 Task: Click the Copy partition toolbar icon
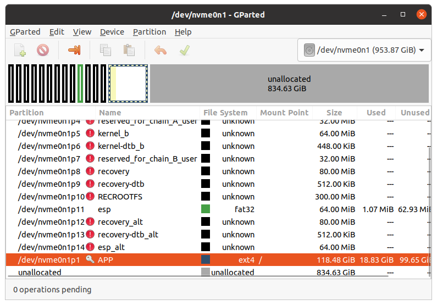pos(106,51)
